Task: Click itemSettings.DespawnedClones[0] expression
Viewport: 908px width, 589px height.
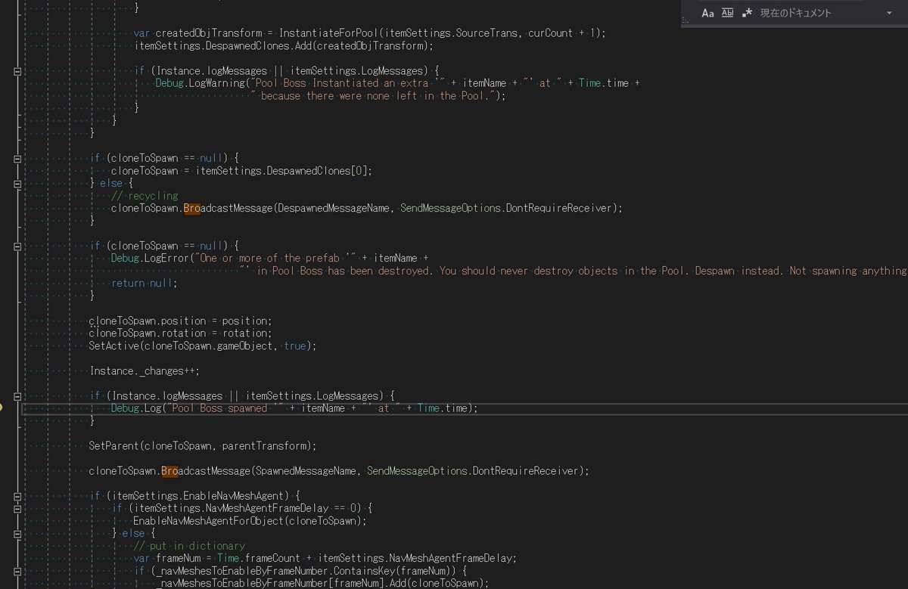Action: (282, 171)
